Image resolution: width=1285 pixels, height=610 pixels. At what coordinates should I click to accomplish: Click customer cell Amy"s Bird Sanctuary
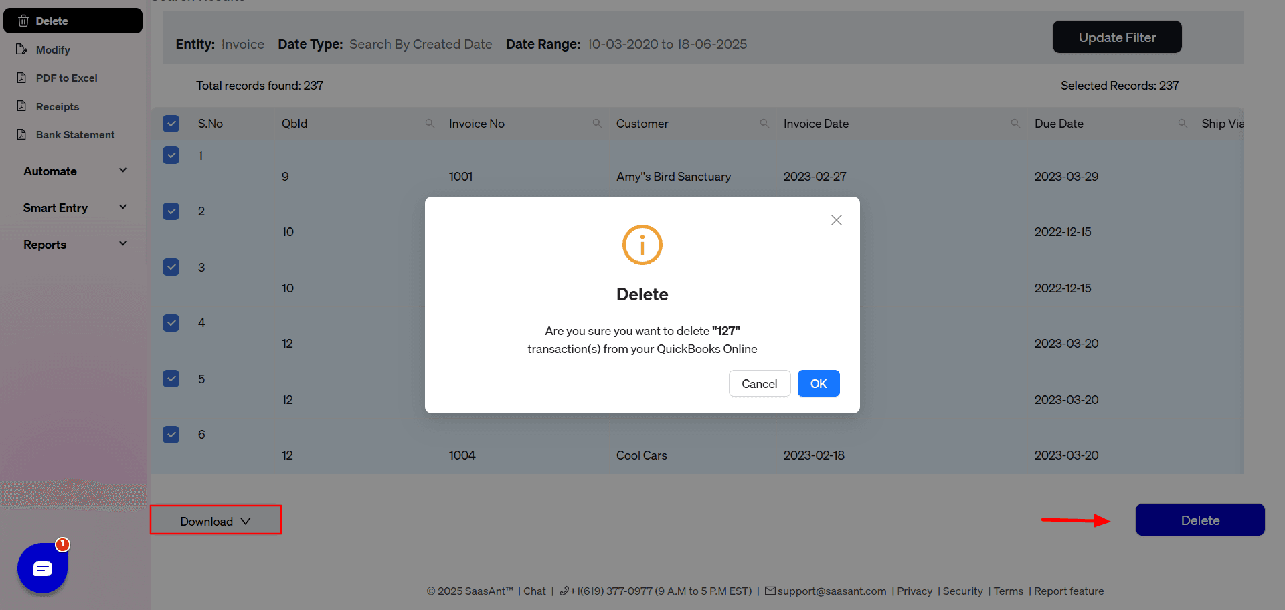(x=673, y=177)
